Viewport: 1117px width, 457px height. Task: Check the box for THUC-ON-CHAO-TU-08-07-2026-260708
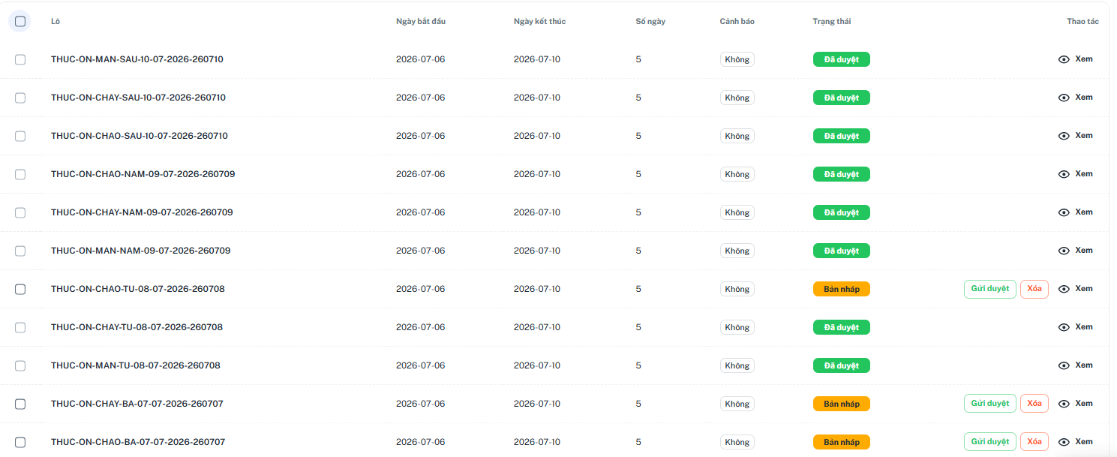click(x=20, y=289)
